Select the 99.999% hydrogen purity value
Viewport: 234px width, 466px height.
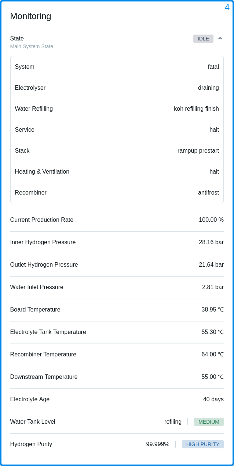point(158,444)
